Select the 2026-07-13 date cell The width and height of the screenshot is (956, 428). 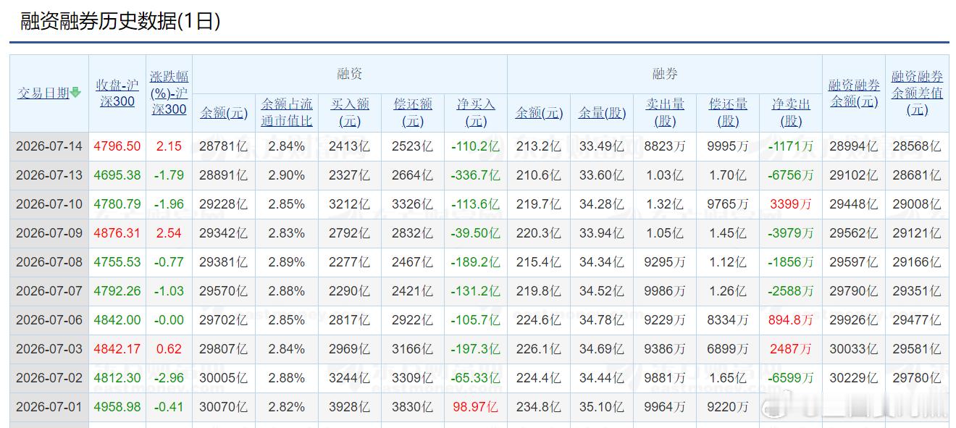(49, 175)
